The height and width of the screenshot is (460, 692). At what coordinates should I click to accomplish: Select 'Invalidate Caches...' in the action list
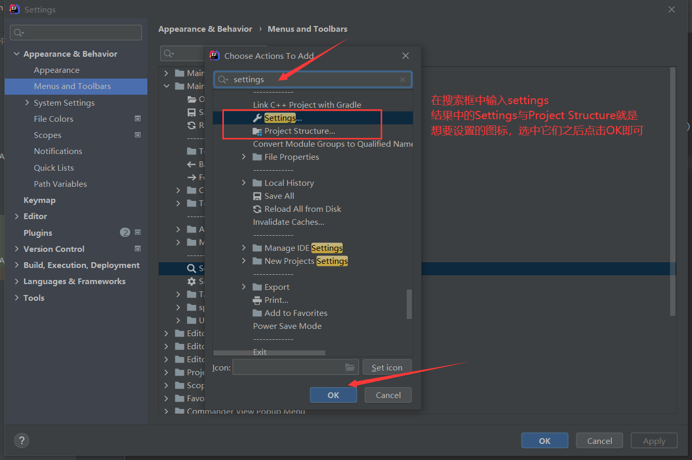pyautogui.click(x=288, y=222)
